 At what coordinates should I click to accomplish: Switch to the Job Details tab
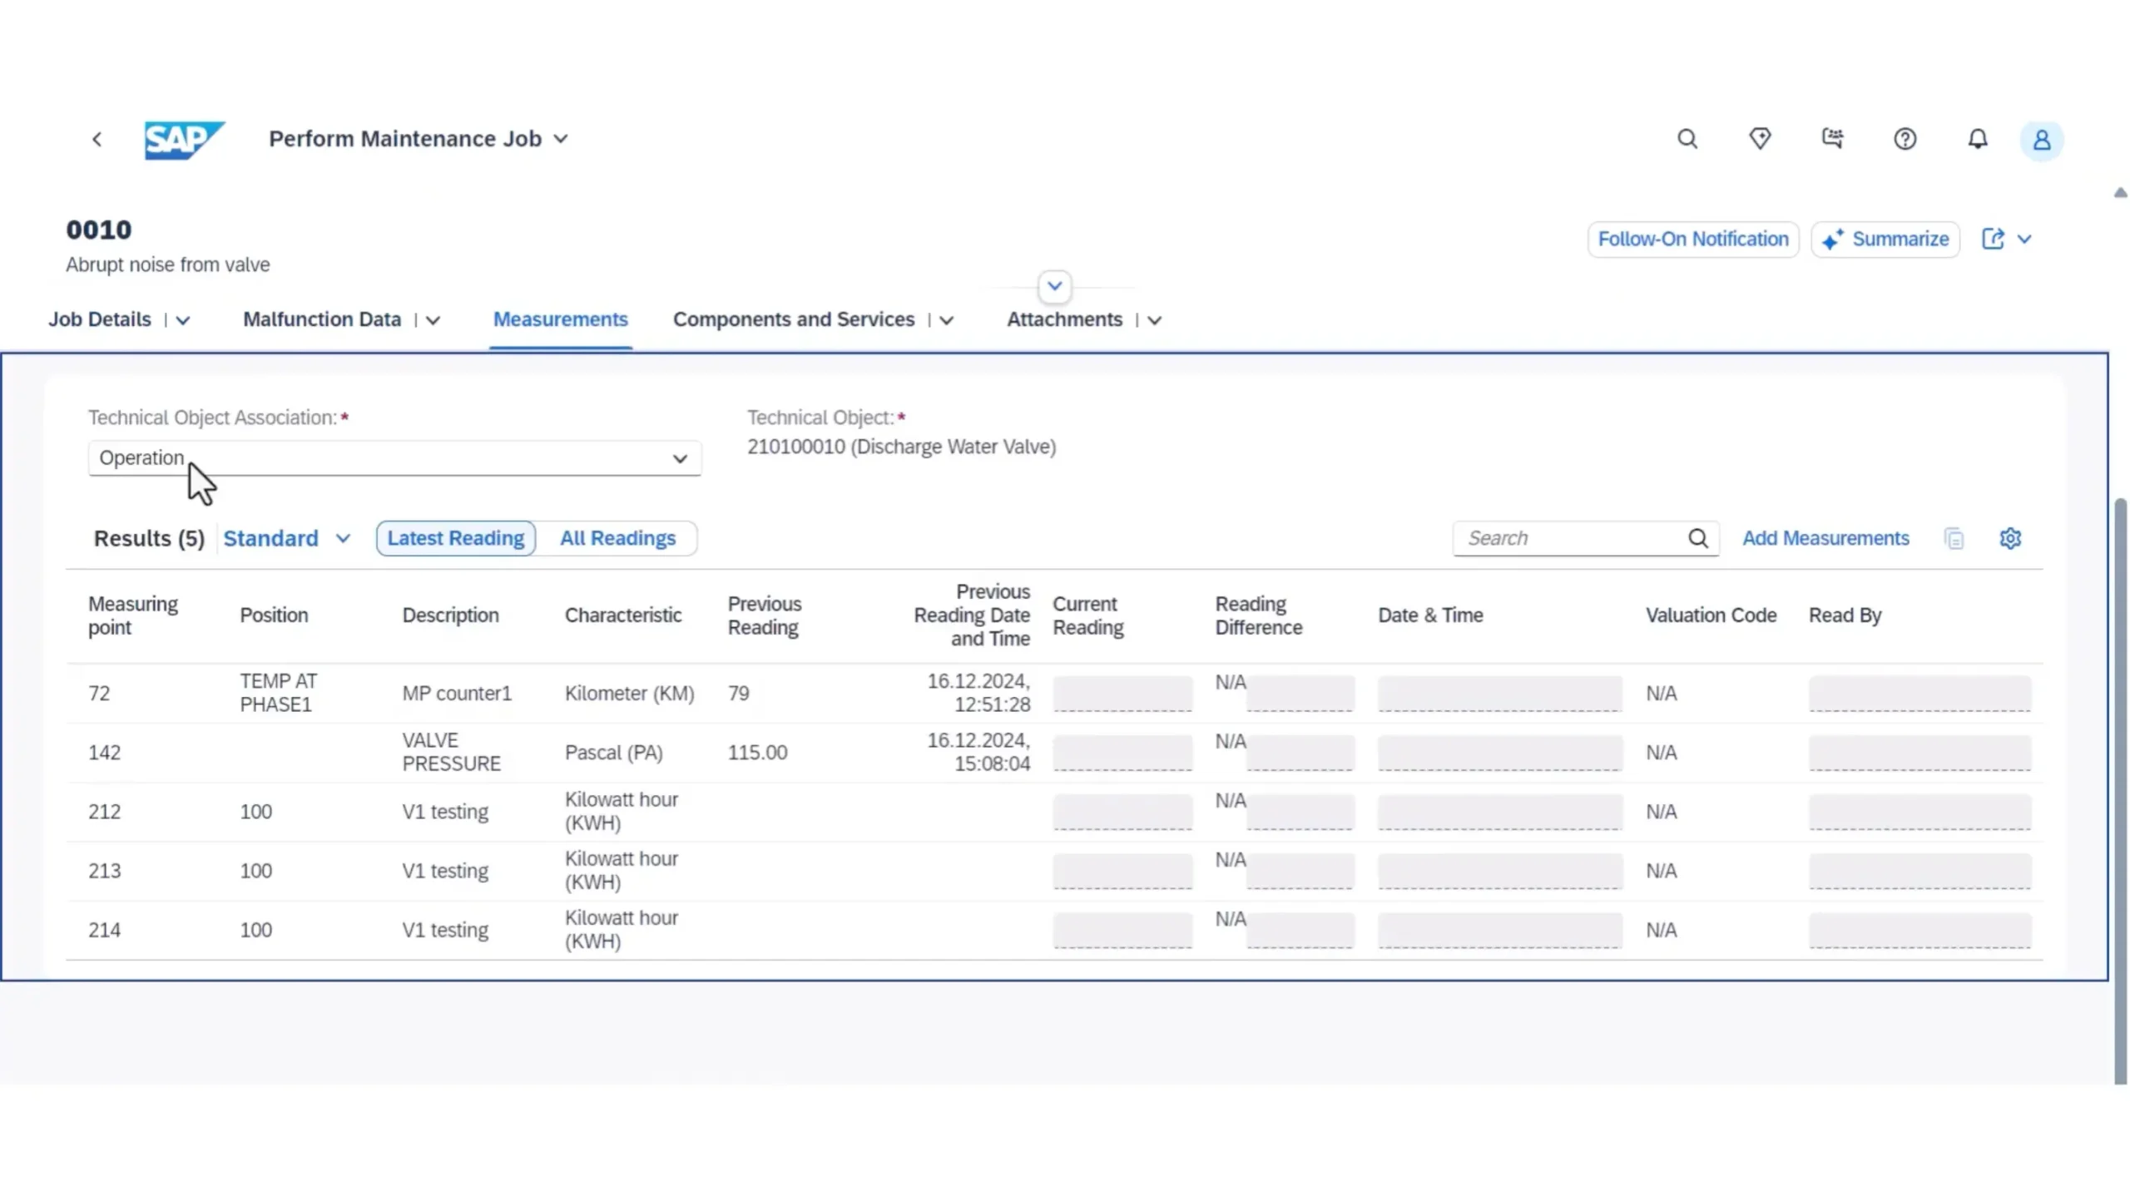point(100,319)
